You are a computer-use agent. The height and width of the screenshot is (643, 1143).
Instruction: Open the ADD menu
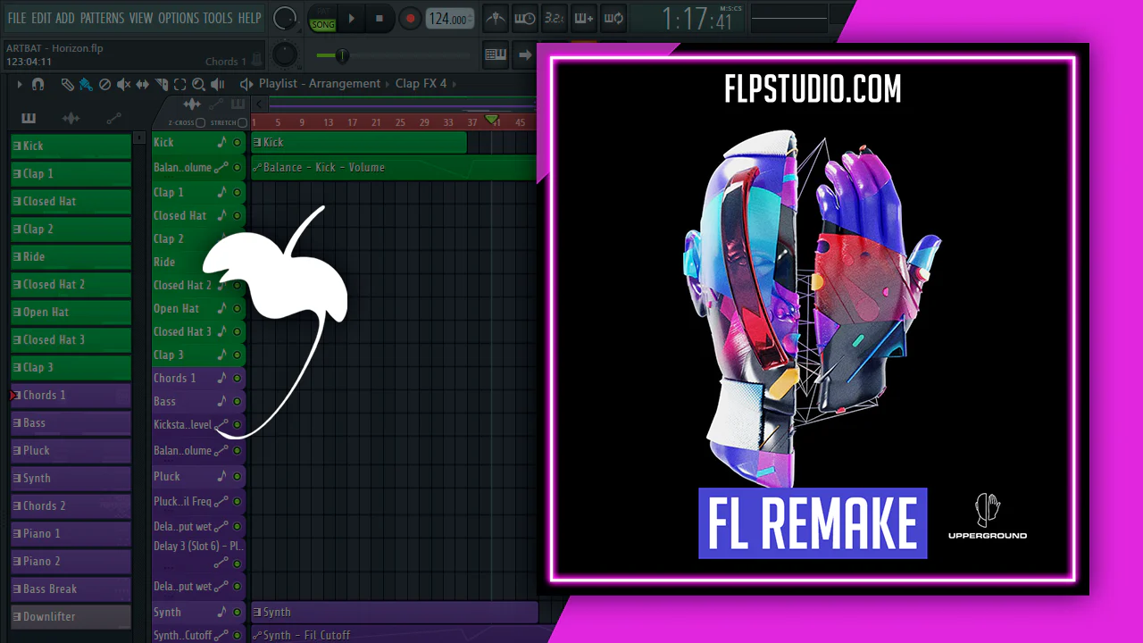click(65, 18)
